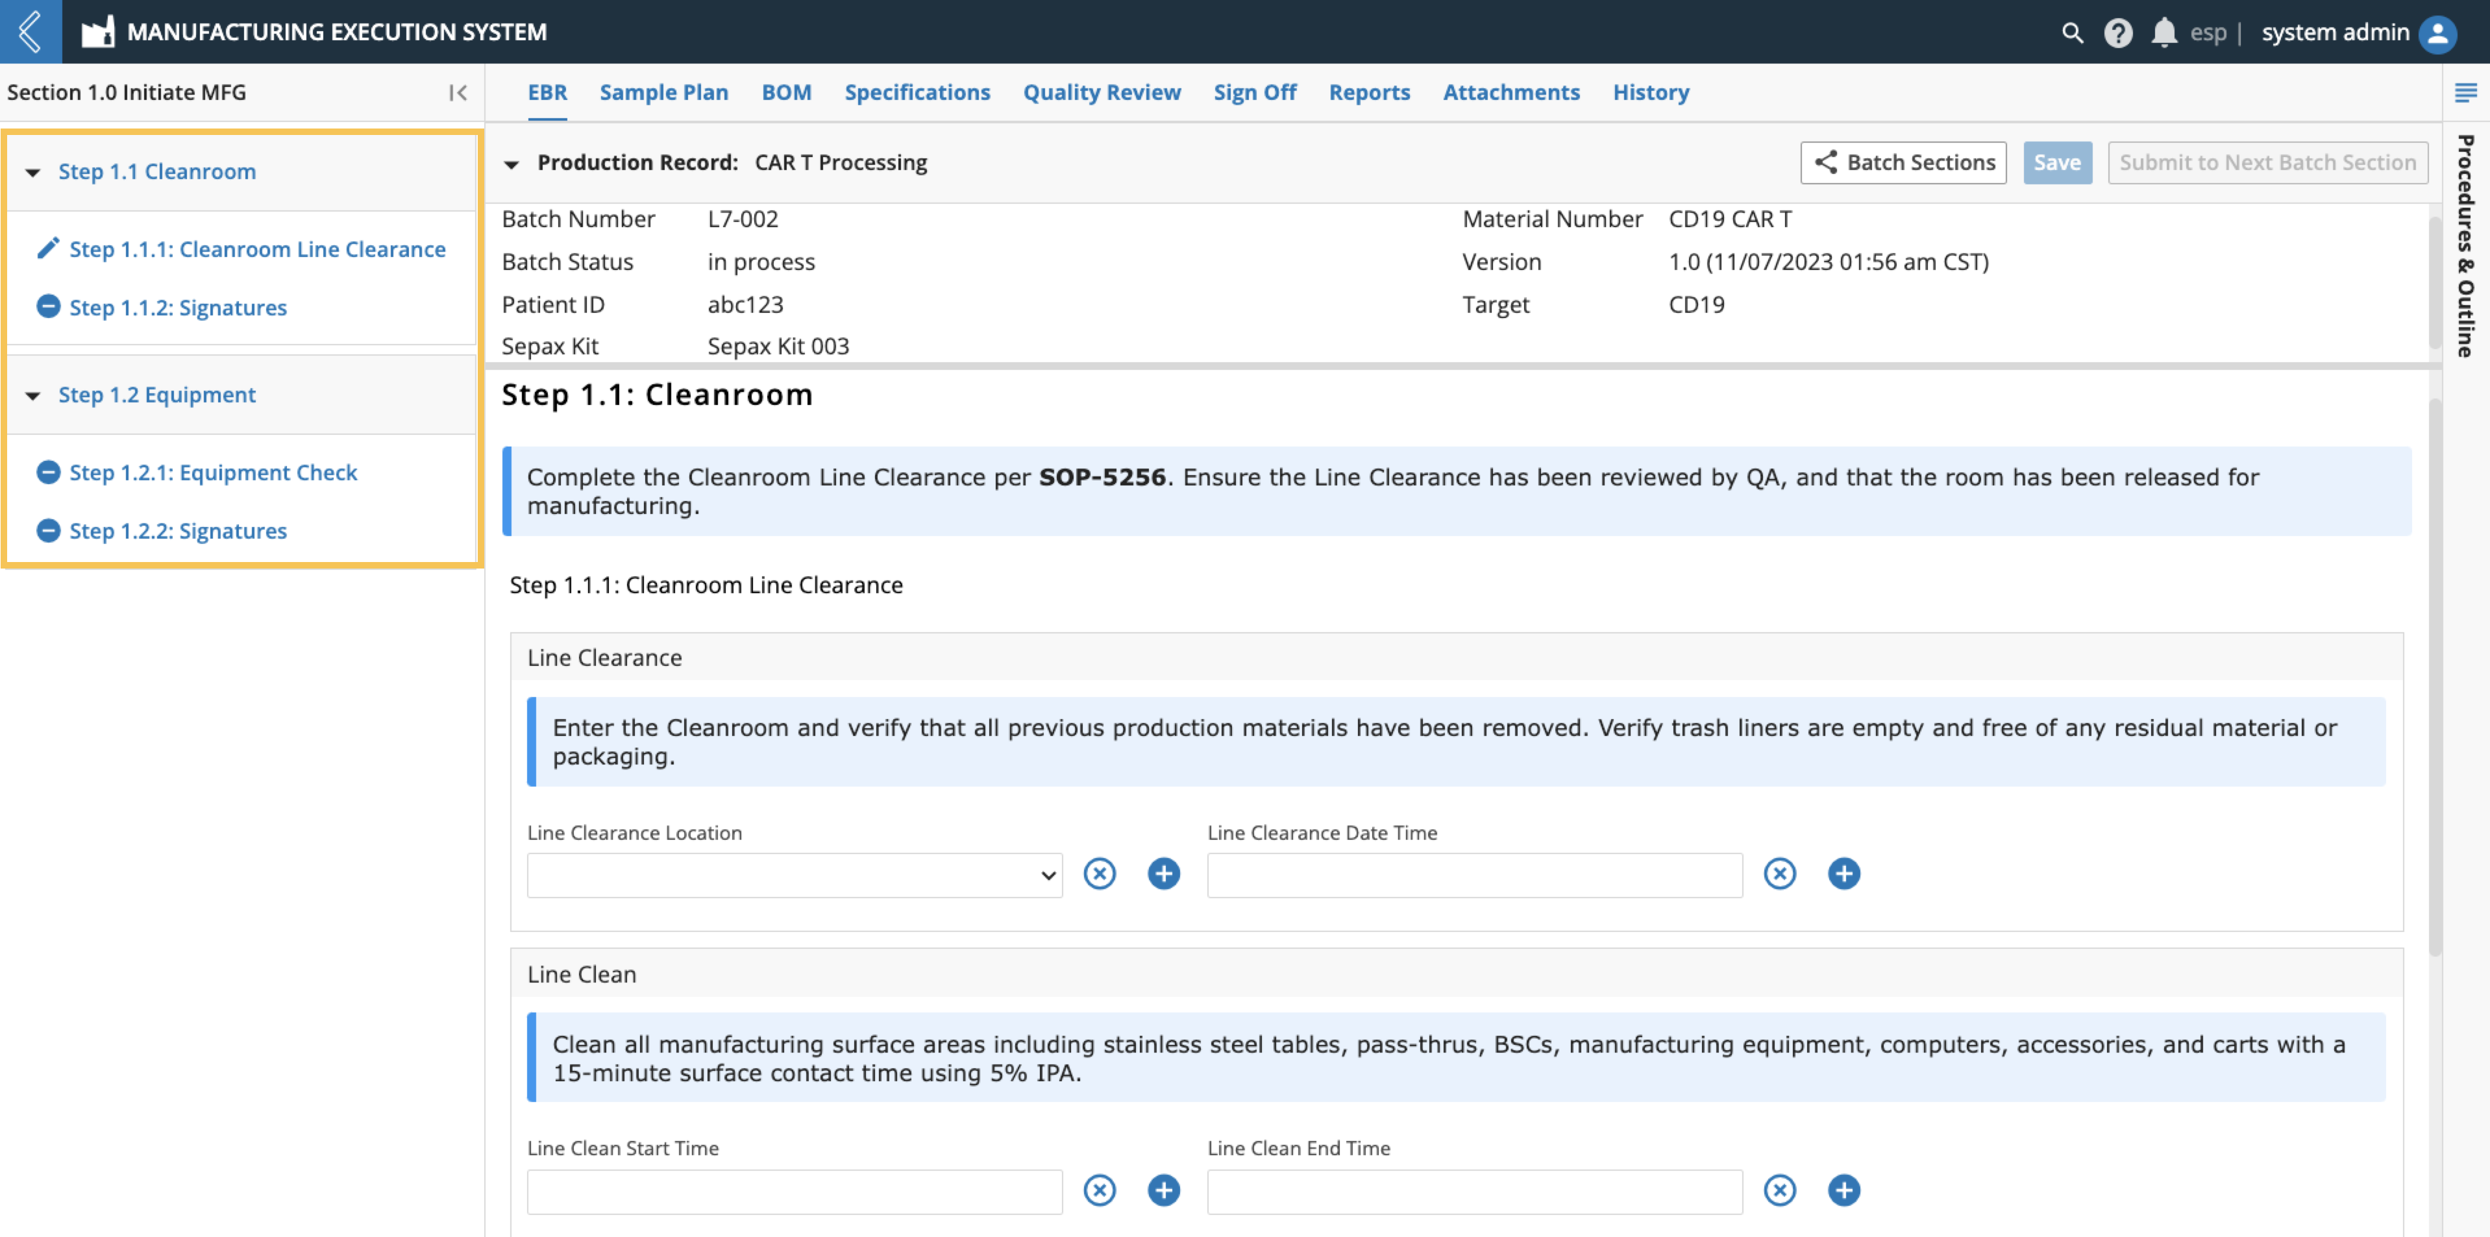Open the Reports tab
Image resolution: width=2490 pixels, height=1237 pixels.
pyautogui.click(x=1370, y=93)
